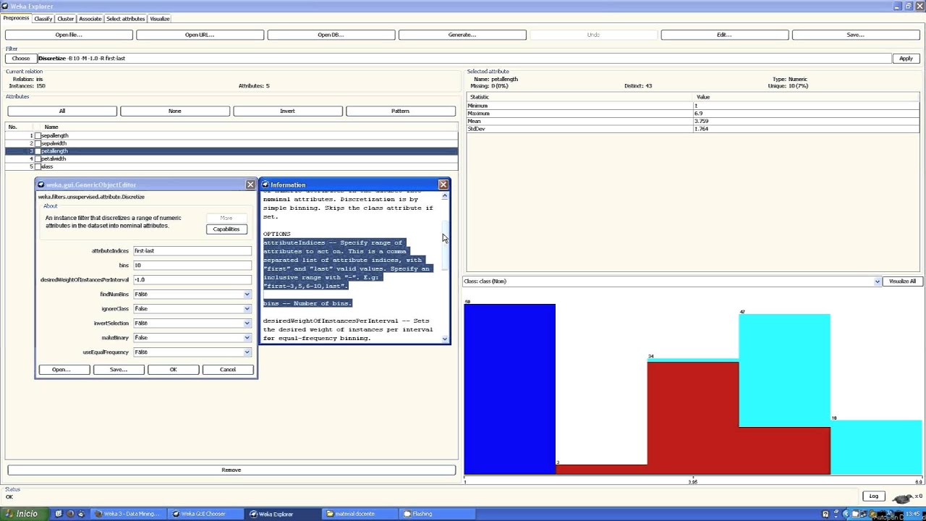Click the Generate... button
The width and height of the screenshot is (926, 521).
462,35
